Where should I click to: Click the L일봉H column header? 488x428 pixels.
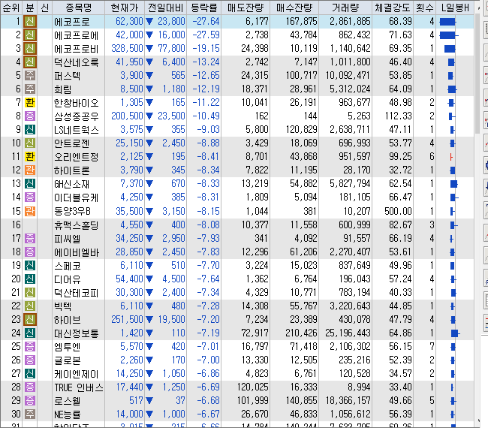[455, 8]
